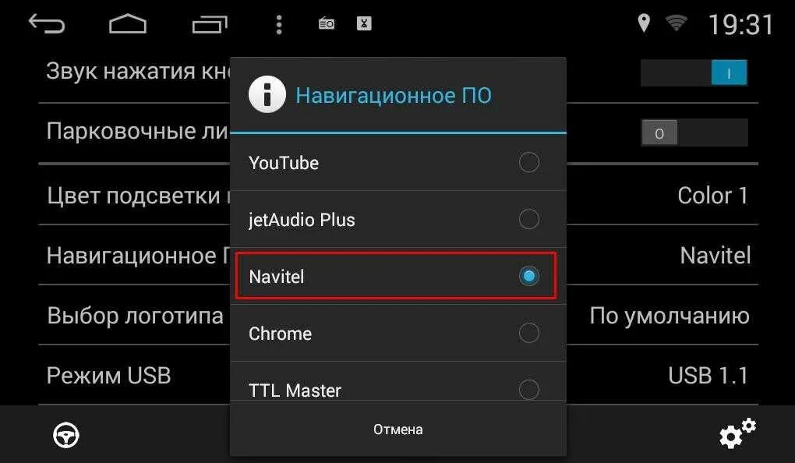Viewport: 795px width, 463px height.
Task: Tap the back arrow navigation icon
Action: point(46,24)
